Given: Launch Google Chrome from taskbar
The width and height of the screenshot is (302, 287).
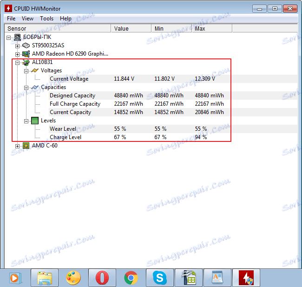Looking at the screenshot, I should [x=131, y=278].
